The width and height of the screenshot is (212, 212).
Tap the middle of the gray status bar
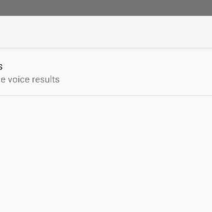point(106,8)
